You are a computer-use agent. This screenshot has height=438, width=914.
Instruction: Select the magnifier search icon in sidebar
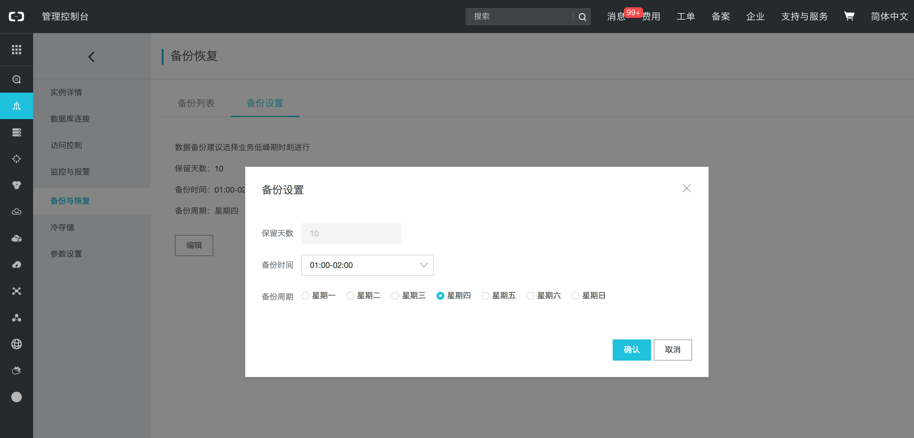point(16,79)
